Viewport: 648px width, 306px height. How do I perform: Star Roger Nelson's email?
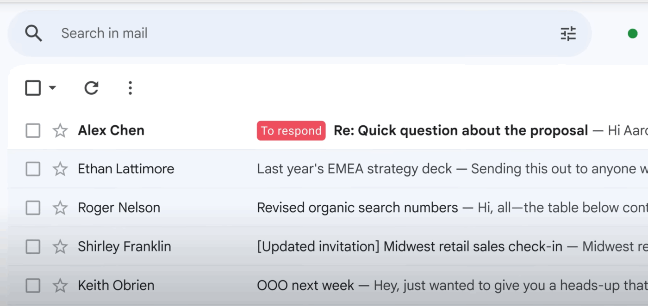(60, 208)
